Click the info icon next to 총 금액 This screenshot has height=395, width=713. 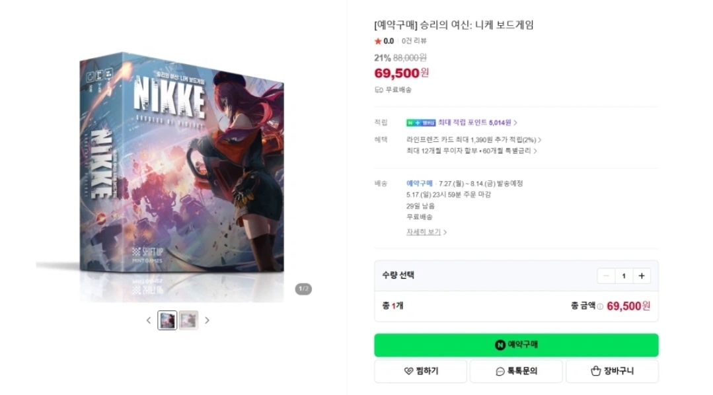(600, 306)
